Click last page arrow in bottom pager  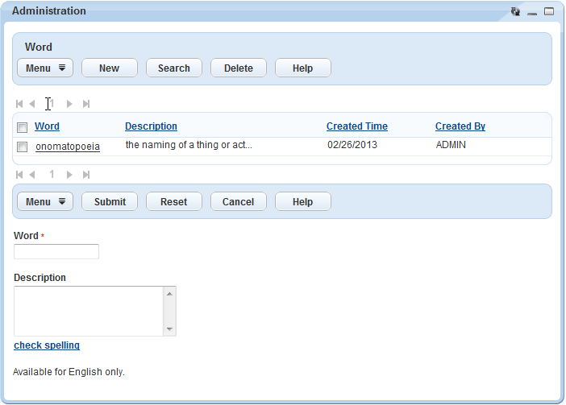[x=86, y=174]
